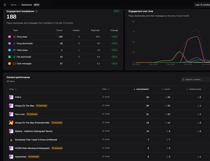Click trend badge in File downloads row
210x161 pixels.
click(x=114, y=57)
